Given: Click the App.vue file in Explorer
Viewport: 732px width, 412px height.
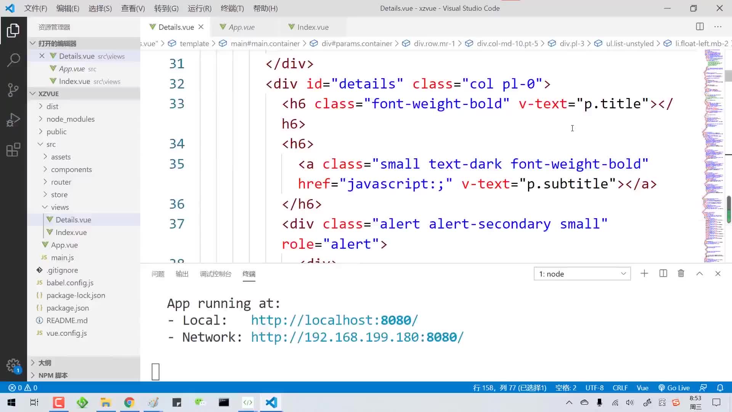Looking at the screenshot, I should pos(64,245).
